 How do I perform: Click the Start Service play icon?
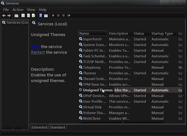[53, 15]
